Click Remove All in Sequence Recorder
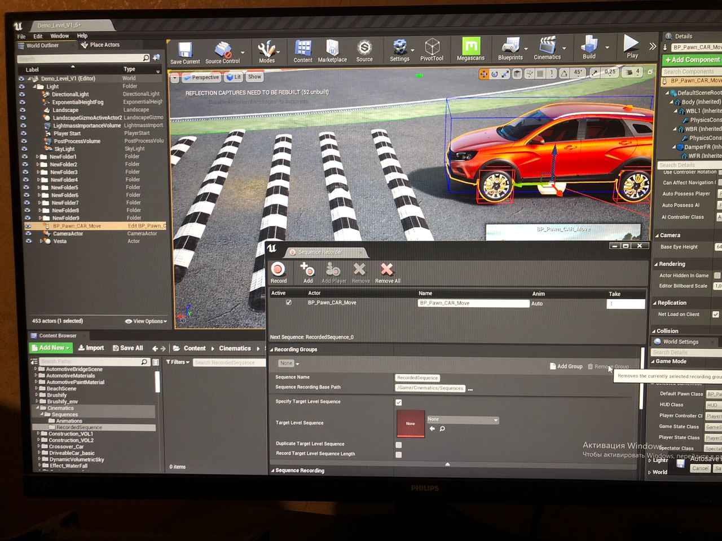 pos(387,269)
